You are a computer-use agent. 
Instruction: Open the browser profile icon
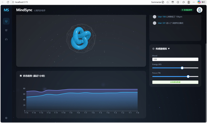coord(189,2)
